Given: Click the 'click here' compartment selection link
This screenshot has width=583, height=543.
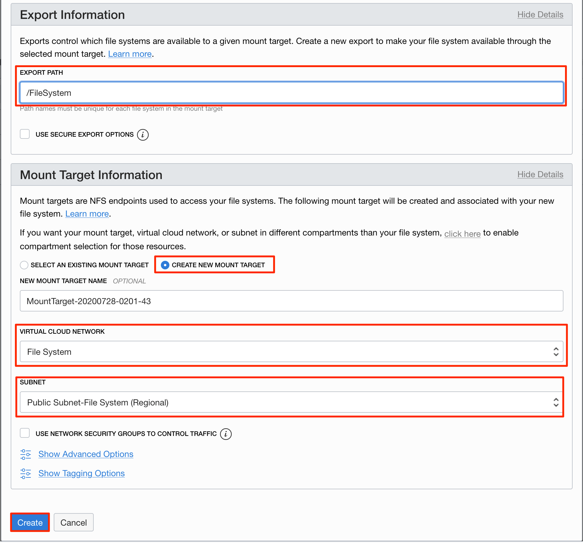Looking at the screenshot, I should coord(462,234).
